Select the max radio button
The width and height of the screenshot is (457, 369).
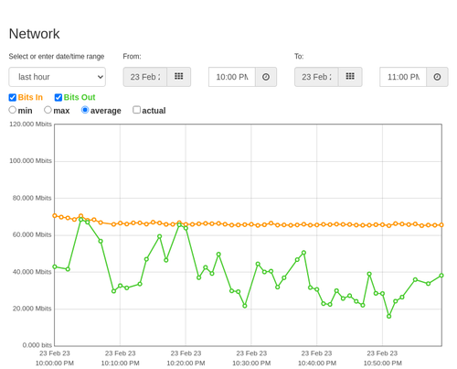point(48,110)
